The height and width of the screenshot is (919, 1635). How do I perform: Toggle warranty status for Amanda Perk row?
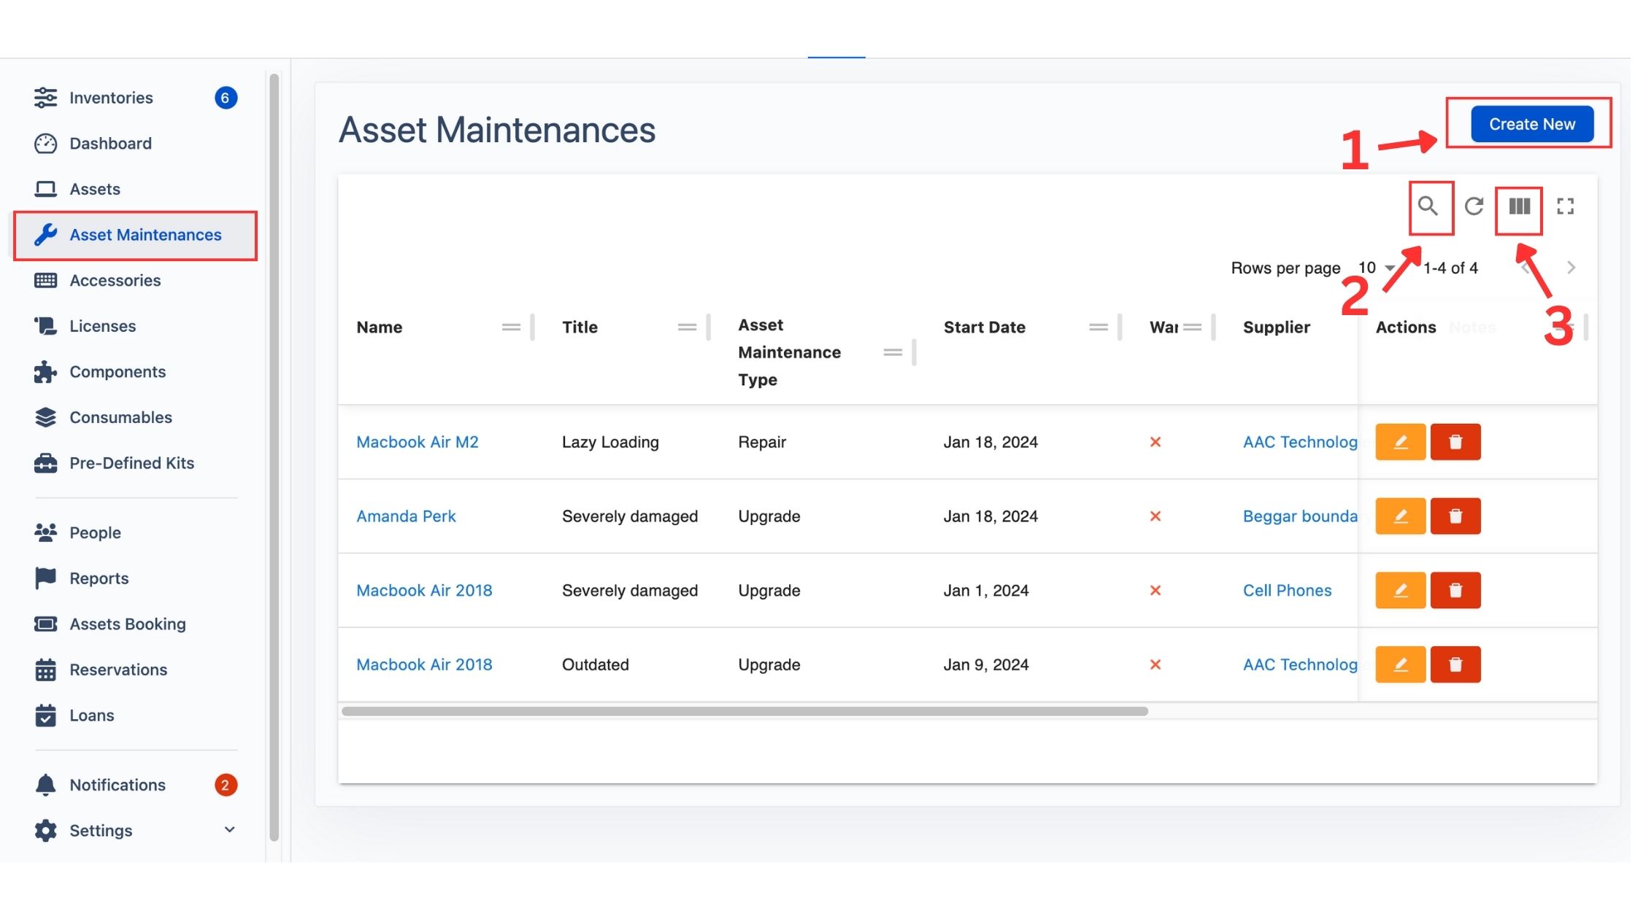click(1155, 515)
